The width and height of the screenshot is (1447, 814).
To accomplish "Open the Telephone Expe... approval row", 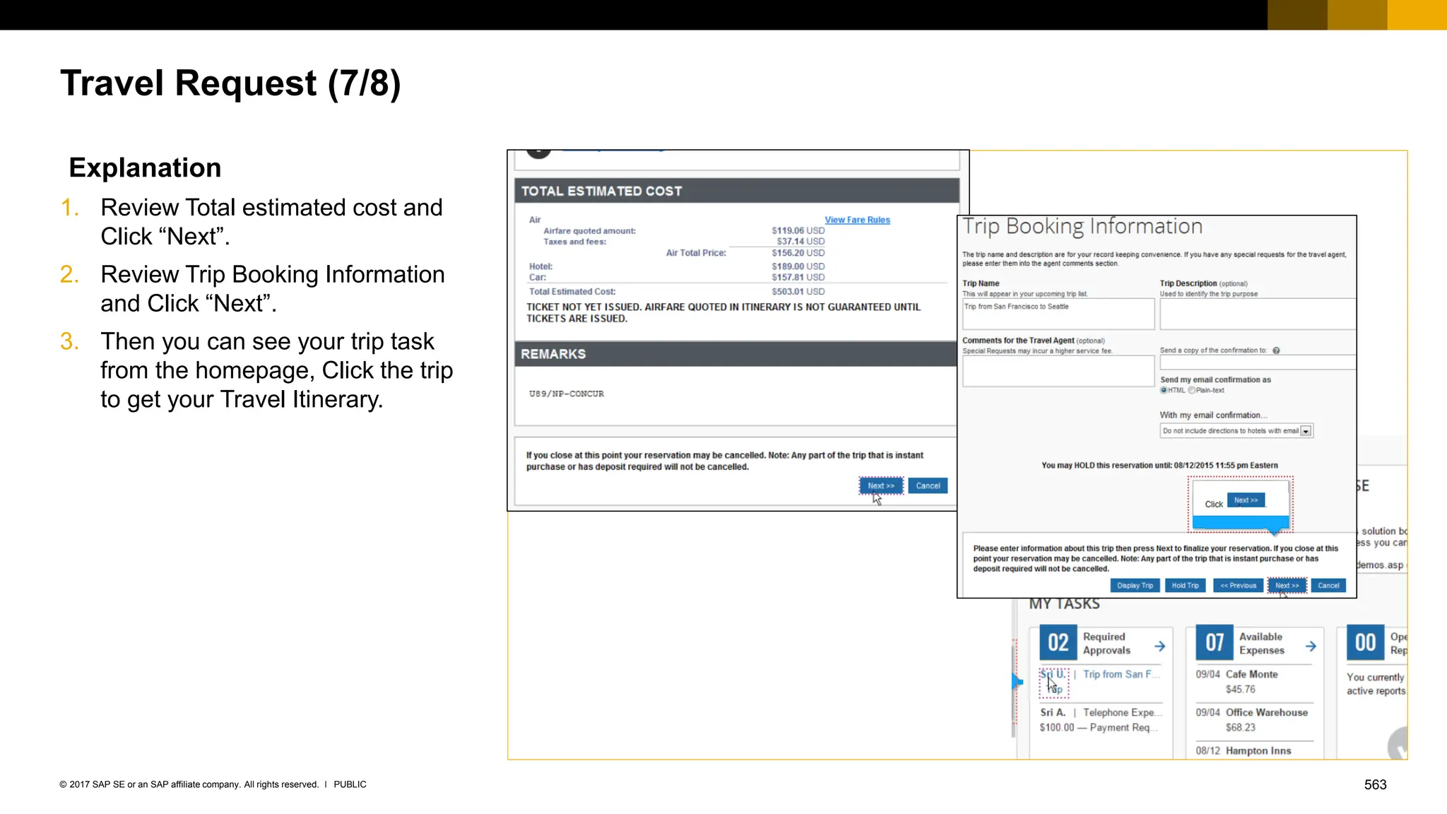I will [x=1101, y=719].
